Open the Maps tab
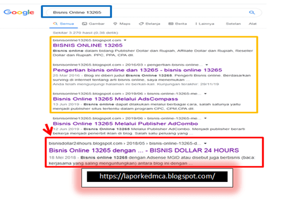 tap(122, 24)
